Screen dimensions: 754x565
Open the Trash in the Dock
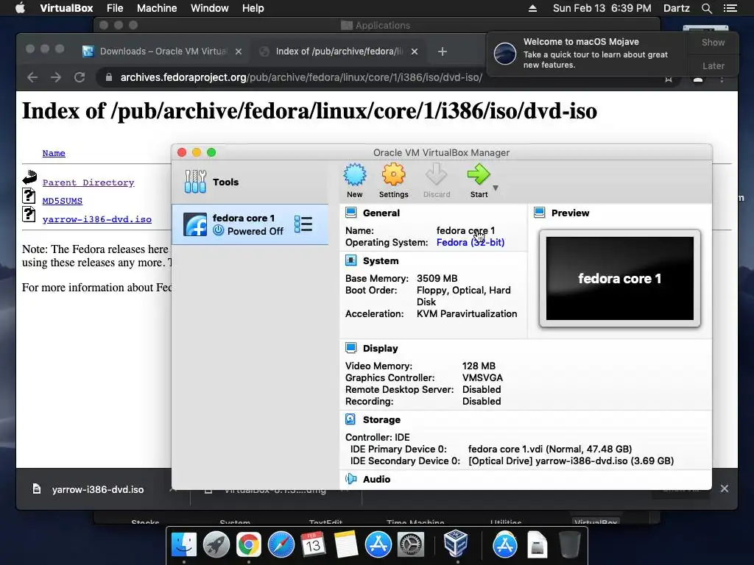570,544
